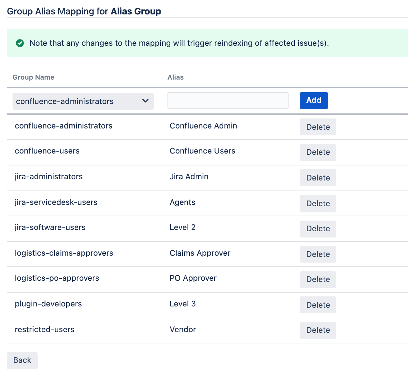Image resolution: width=414 pixels, height=376 pixels.
Task: Click the green success checkmark icon
Action: [20, 43]
